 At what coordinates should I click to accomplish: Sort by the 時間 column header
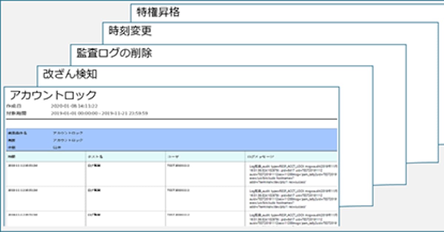tap(11, 157)
